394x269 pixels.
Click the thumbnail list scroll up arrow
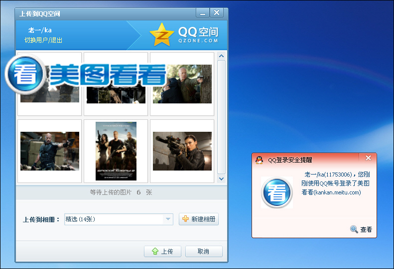click(221, 56)
